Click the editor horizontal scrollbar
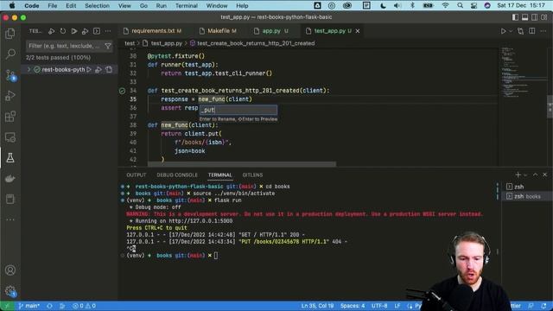553x311 pixels. pyautogui.click(x=242, y=164)
